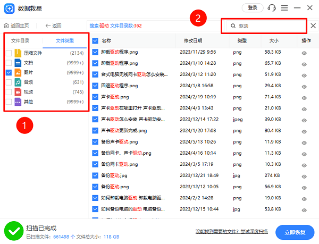Click the 文档 document icon
The width and height of the screenshot is (319, 244).
tap(18, 63)
